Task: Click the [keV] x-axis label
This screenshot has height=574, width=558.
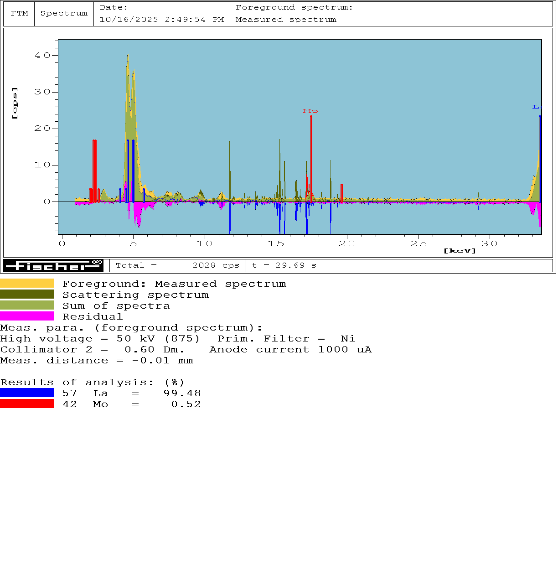Action: coord(459,251)
